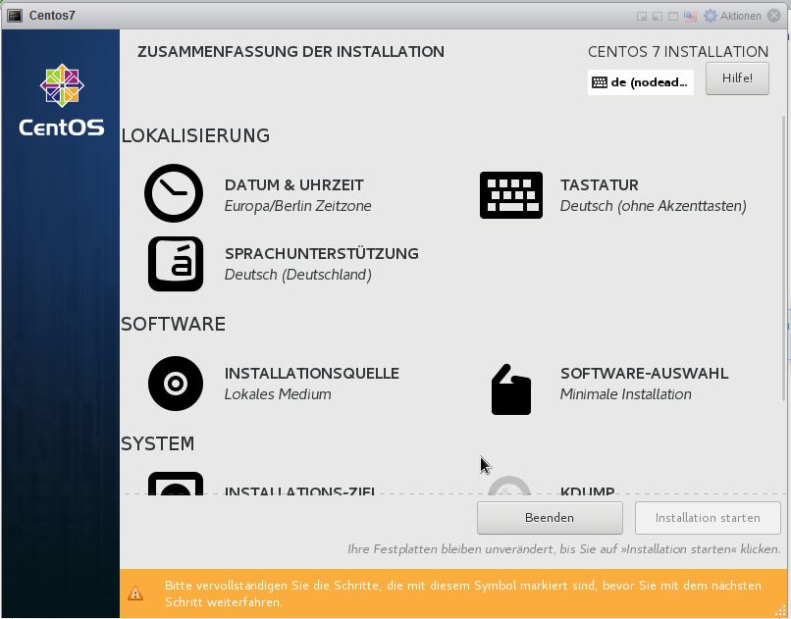Close the Centos7 console window
This screenshot has height=619, width=791.
(x=774, y=16)
